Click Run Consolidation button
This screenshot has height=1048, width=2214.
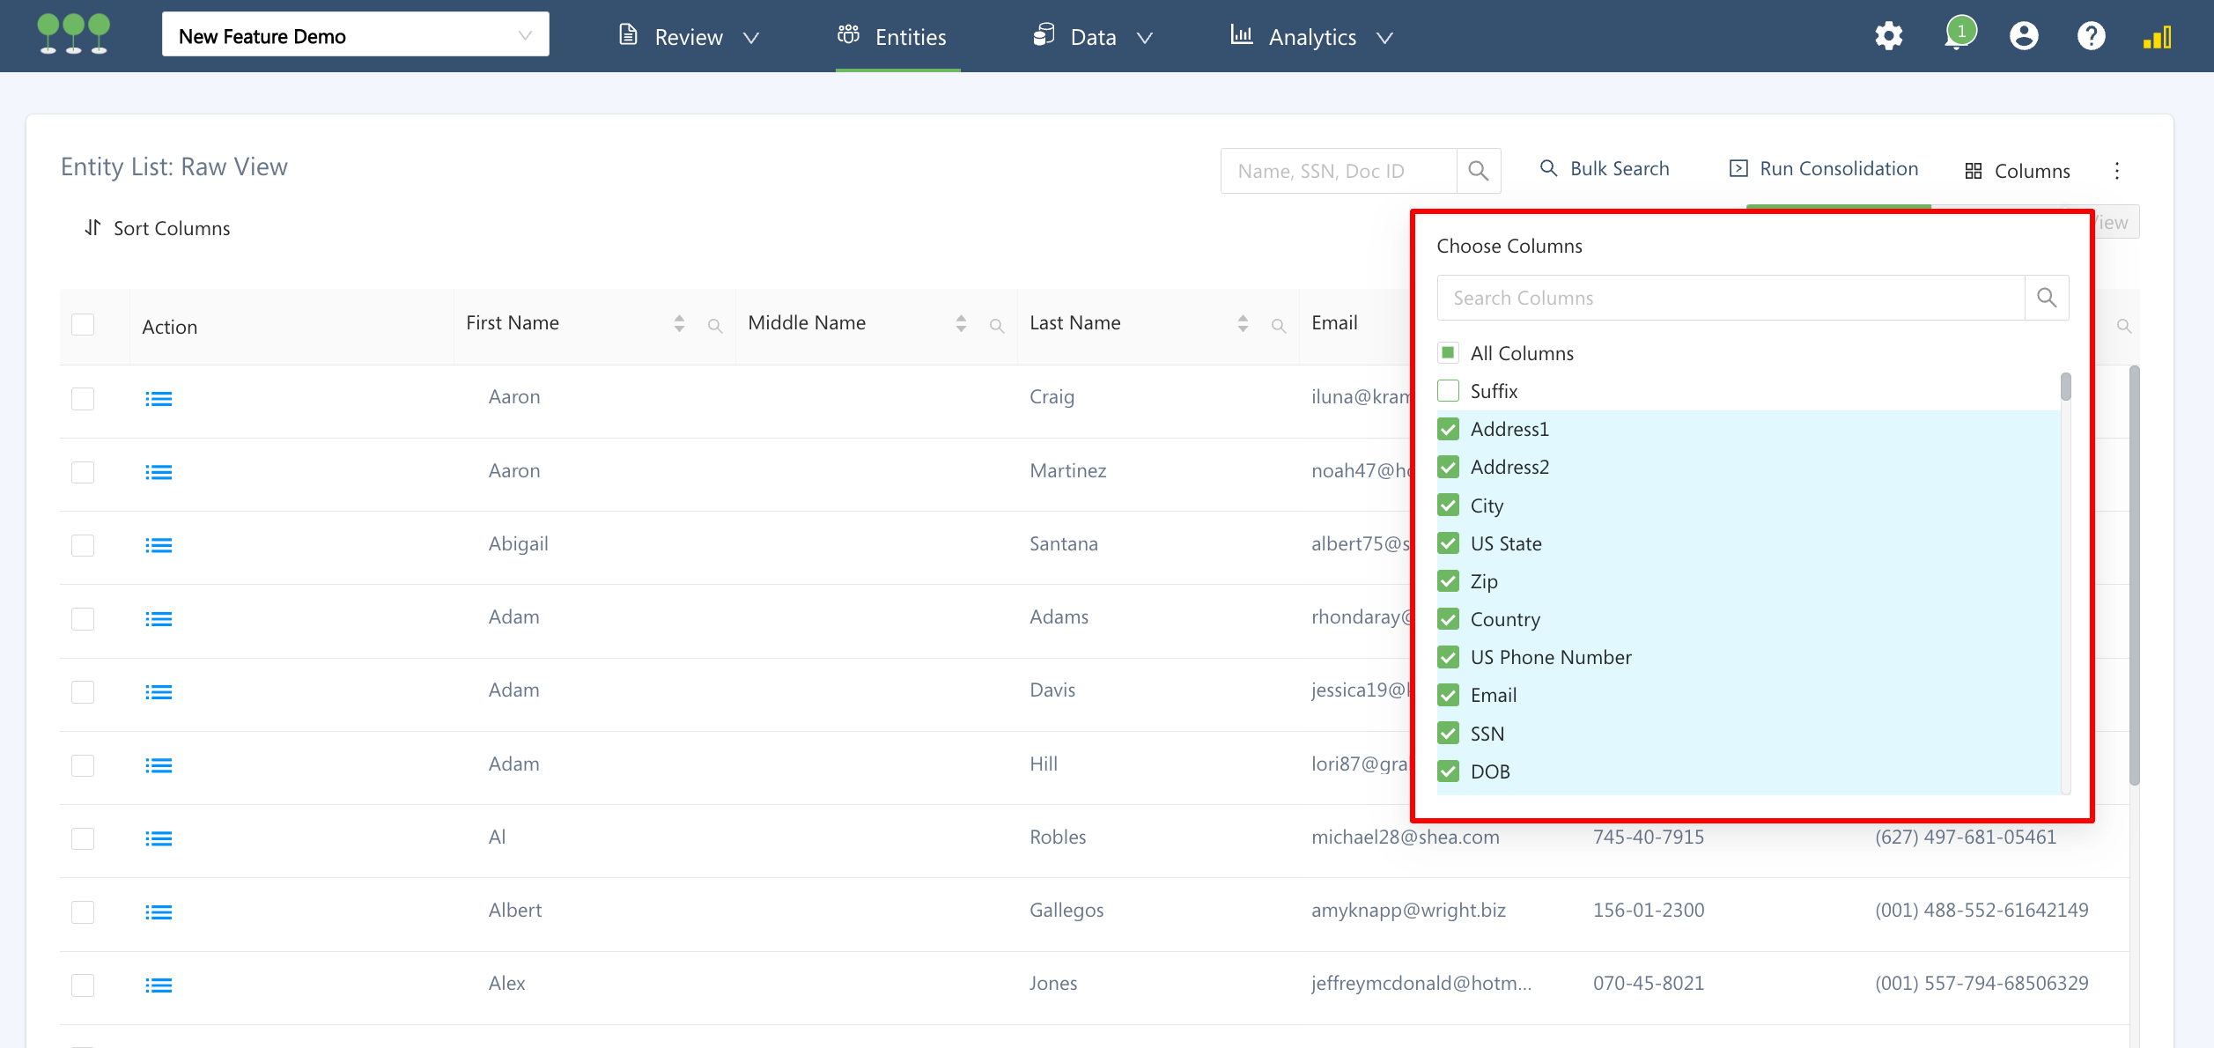[1824, 169]
